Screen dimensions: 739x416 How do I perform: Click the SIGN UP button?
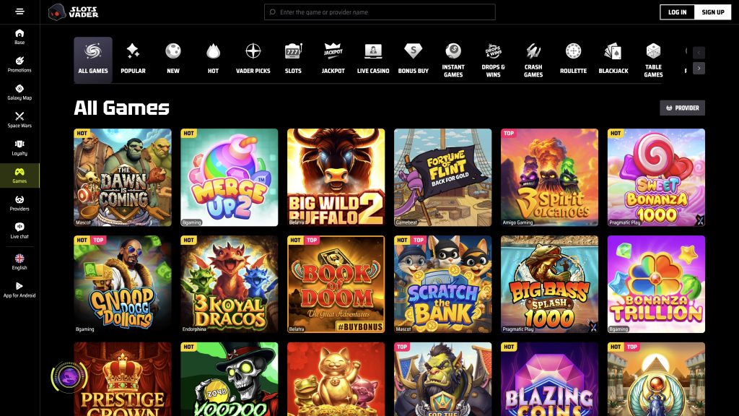712,12
